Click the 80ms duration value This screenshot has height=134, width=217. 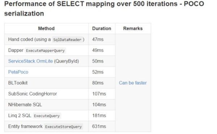(98, 83)
